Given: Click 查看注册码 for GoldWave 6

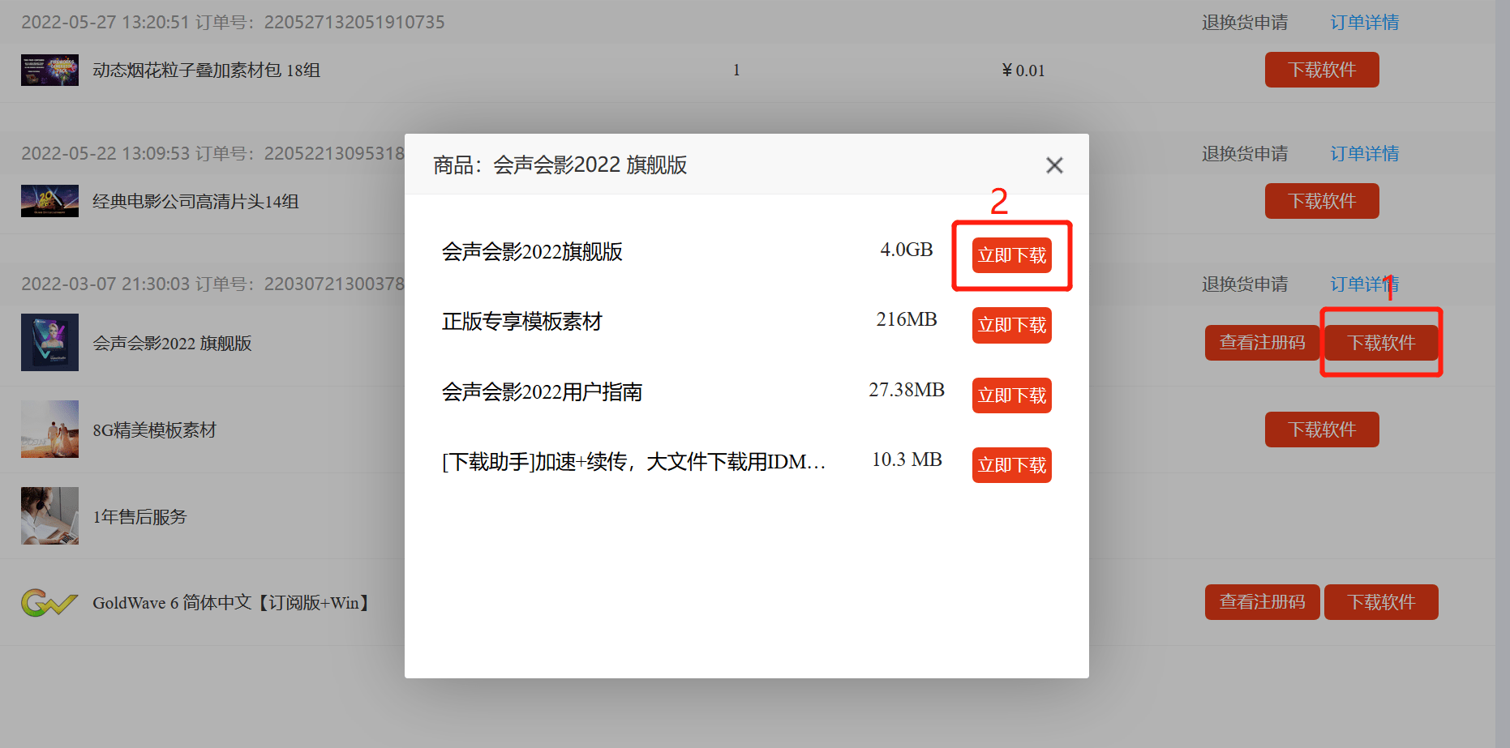Looking at the screenshot, I should pyautogui.click(x=1262, y=602).
